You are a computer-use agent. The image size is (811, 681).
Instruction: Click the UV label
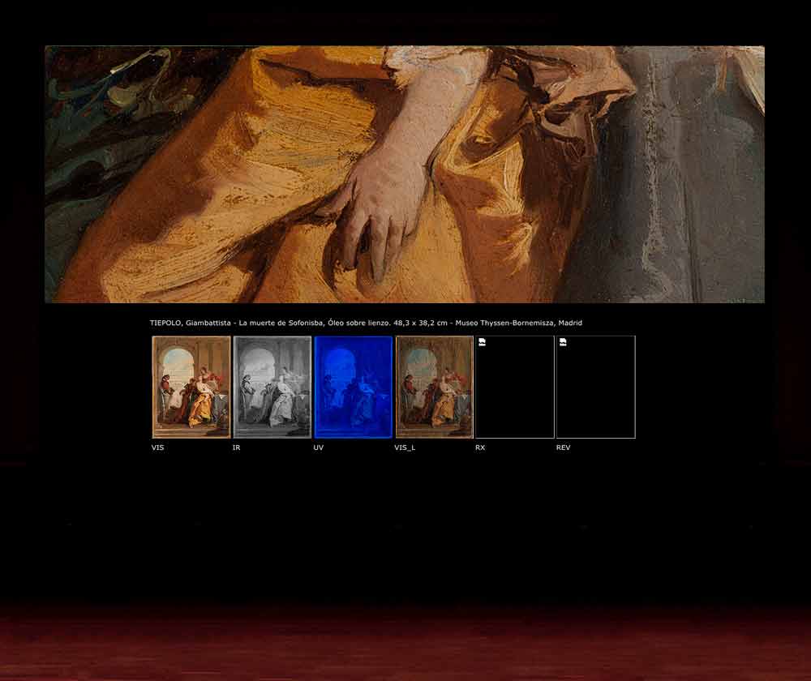318,448
